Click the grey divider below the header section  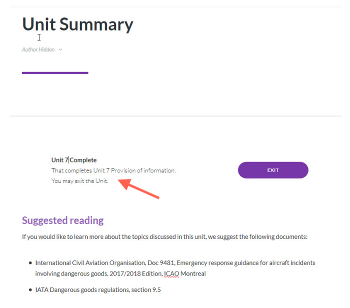[175, 116]
